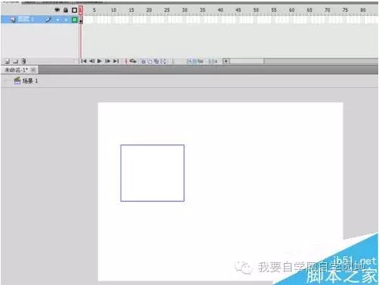Toggle lock dot for 图层 1
Image resolution: width=379 pixels, height=285 pixels.
click(66, 20)
